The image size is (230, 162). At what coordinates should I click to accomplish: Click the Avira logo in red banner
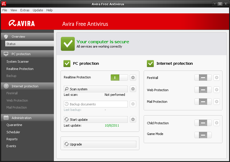click(x=22, y=23)
